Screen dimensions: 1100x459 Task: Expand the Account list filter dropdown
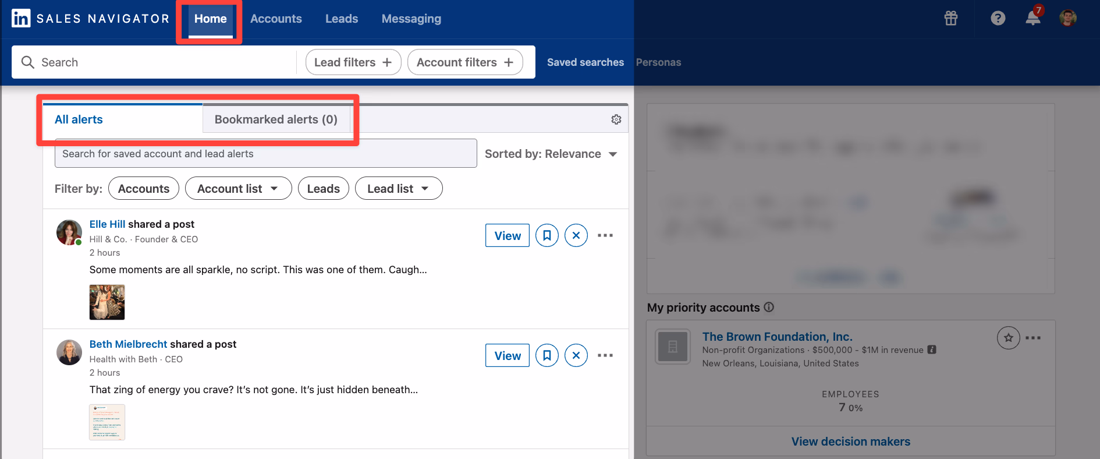239,188
